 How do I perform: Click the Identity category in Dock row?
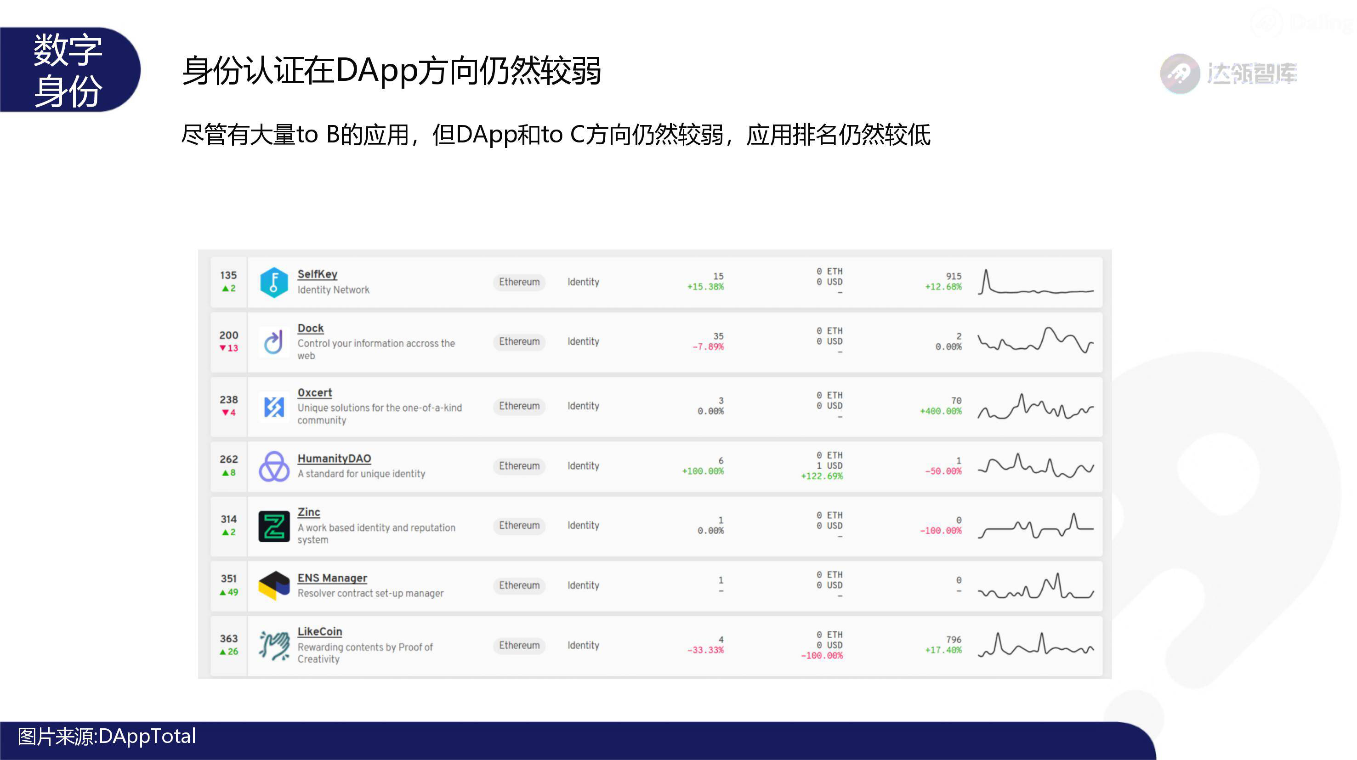[583, 342]
